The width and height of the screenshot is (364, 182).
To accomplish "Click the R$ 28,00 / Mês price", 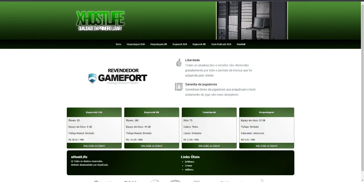I will [x=76, y=140].
